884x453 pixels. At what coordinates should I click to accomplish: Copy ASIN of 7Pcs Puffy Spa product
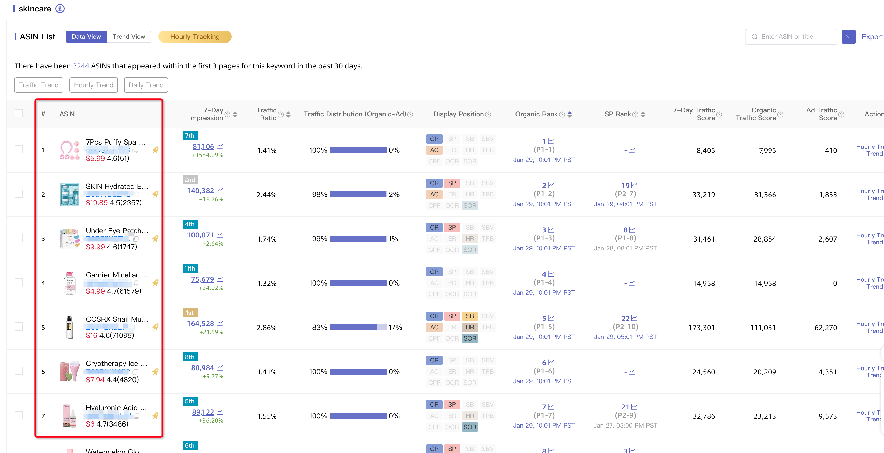(136, 150)
